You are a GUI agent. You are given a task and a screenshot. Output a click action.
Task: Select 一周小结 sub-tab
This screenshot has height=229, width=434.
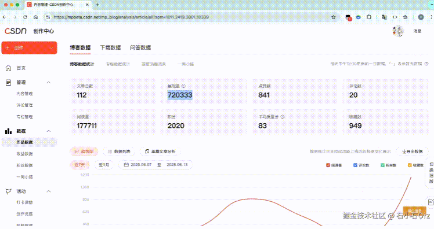[186, 64]
